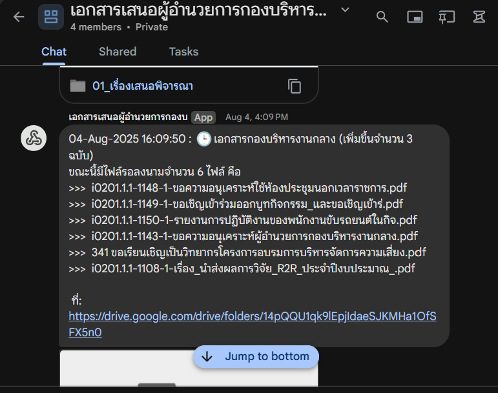498x393 pixels.
Task: Open the 01_เรื่องเสนอพิจารณา folder link
Action: [143, 86]
